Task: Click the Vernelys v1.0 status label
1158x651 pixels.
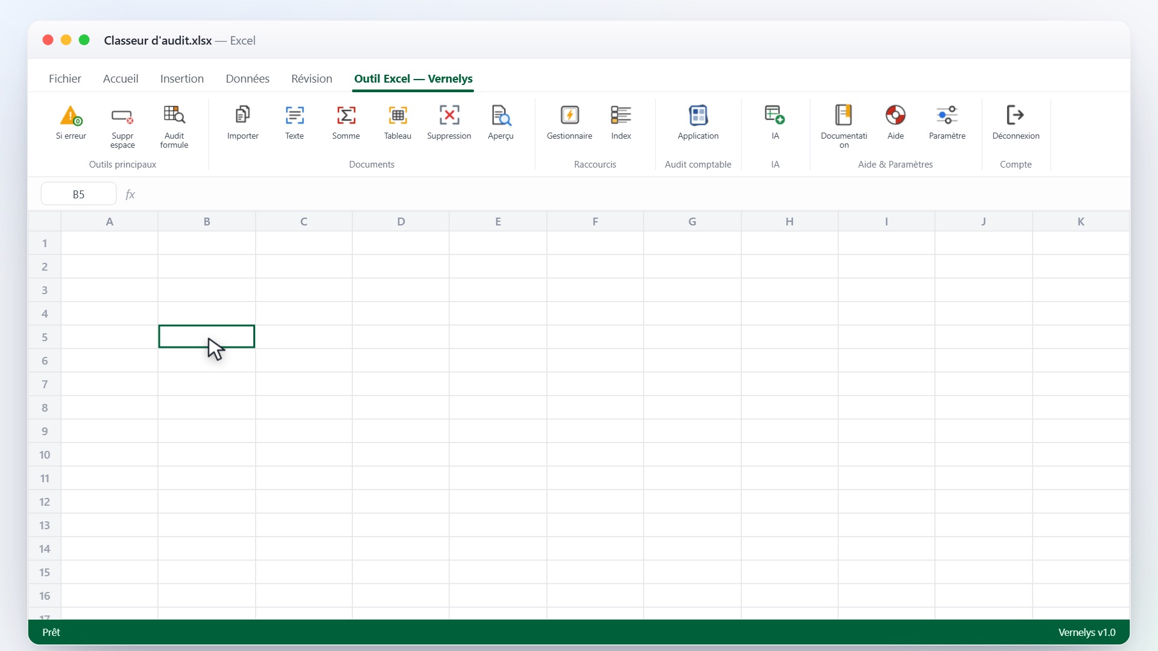Action: click(1087, 632)
